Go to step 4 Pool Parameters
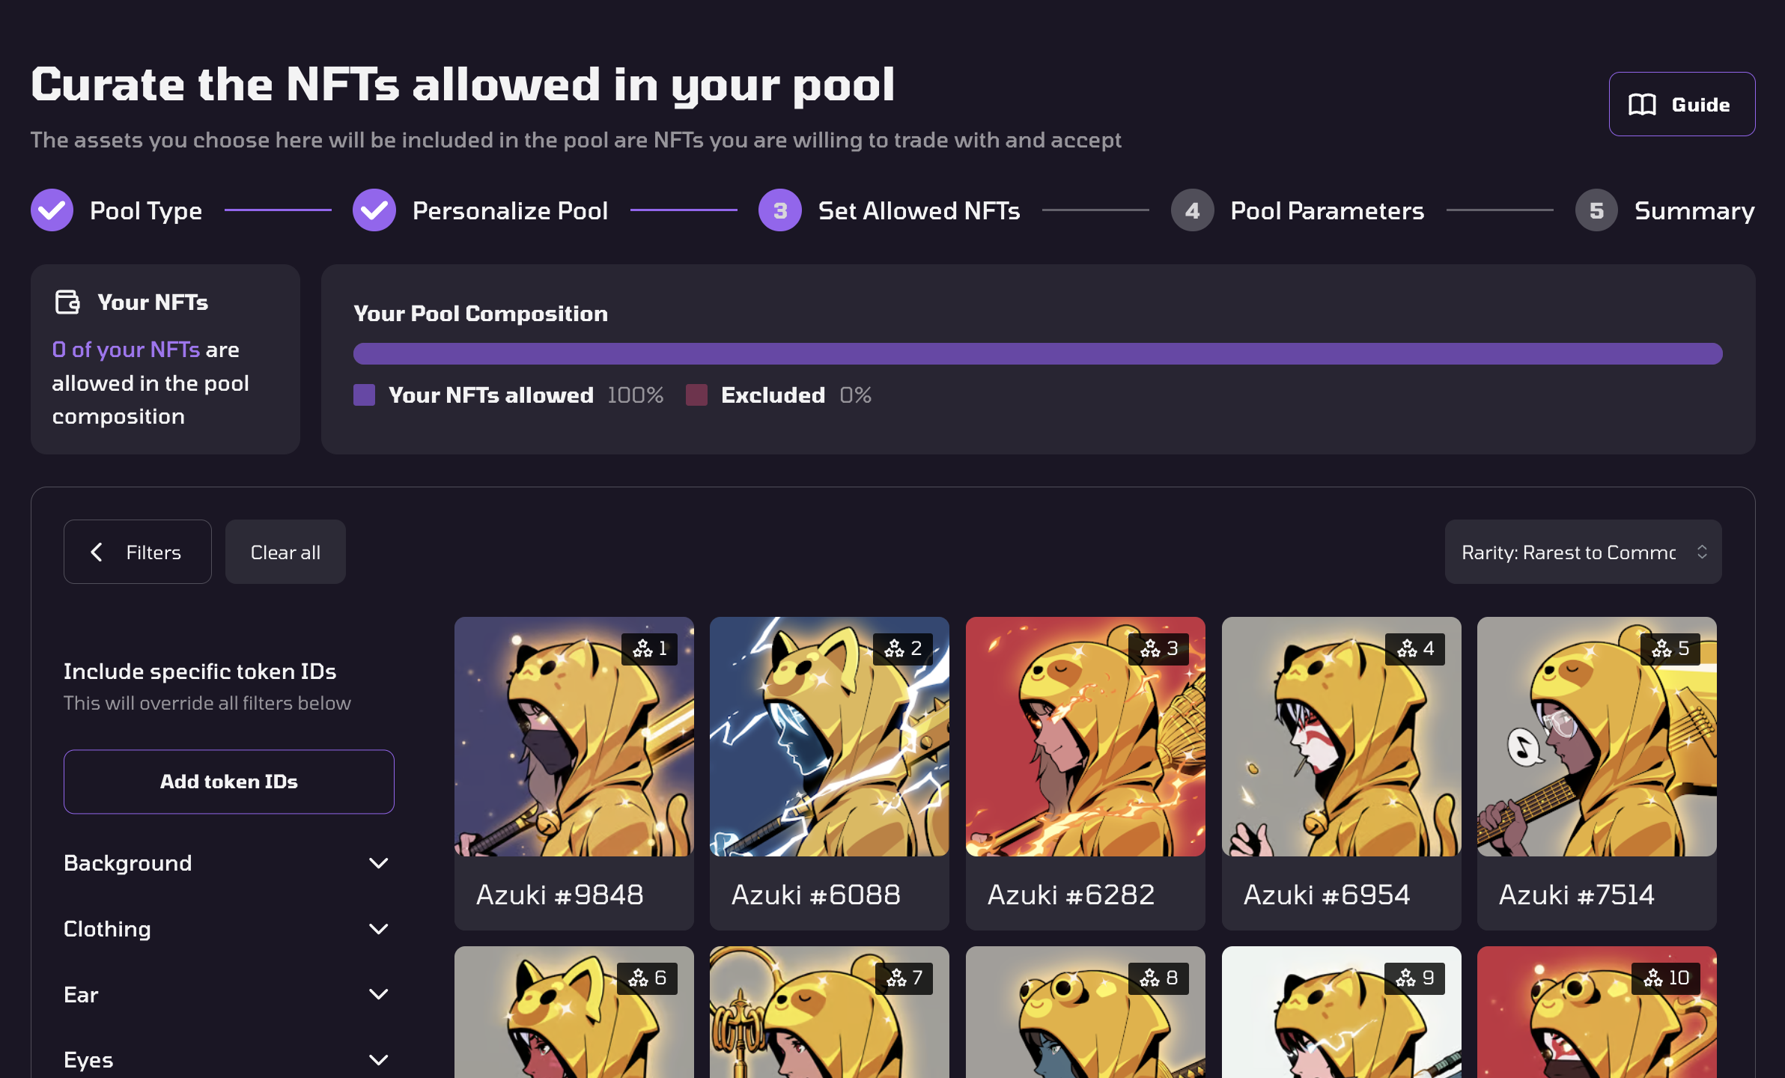This screenshot has width=1785, height=1078. point(1192,210)
